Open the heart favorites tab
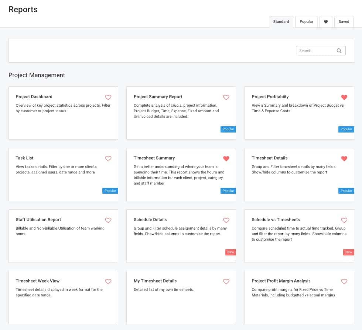 coord(326,22)
